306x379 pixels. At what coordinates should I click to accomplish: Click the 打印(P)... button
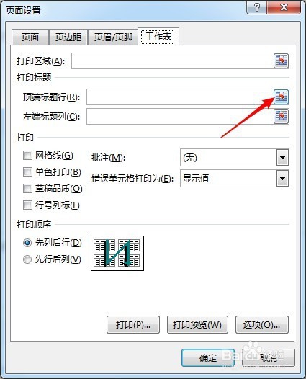click(x=133, y=325)
